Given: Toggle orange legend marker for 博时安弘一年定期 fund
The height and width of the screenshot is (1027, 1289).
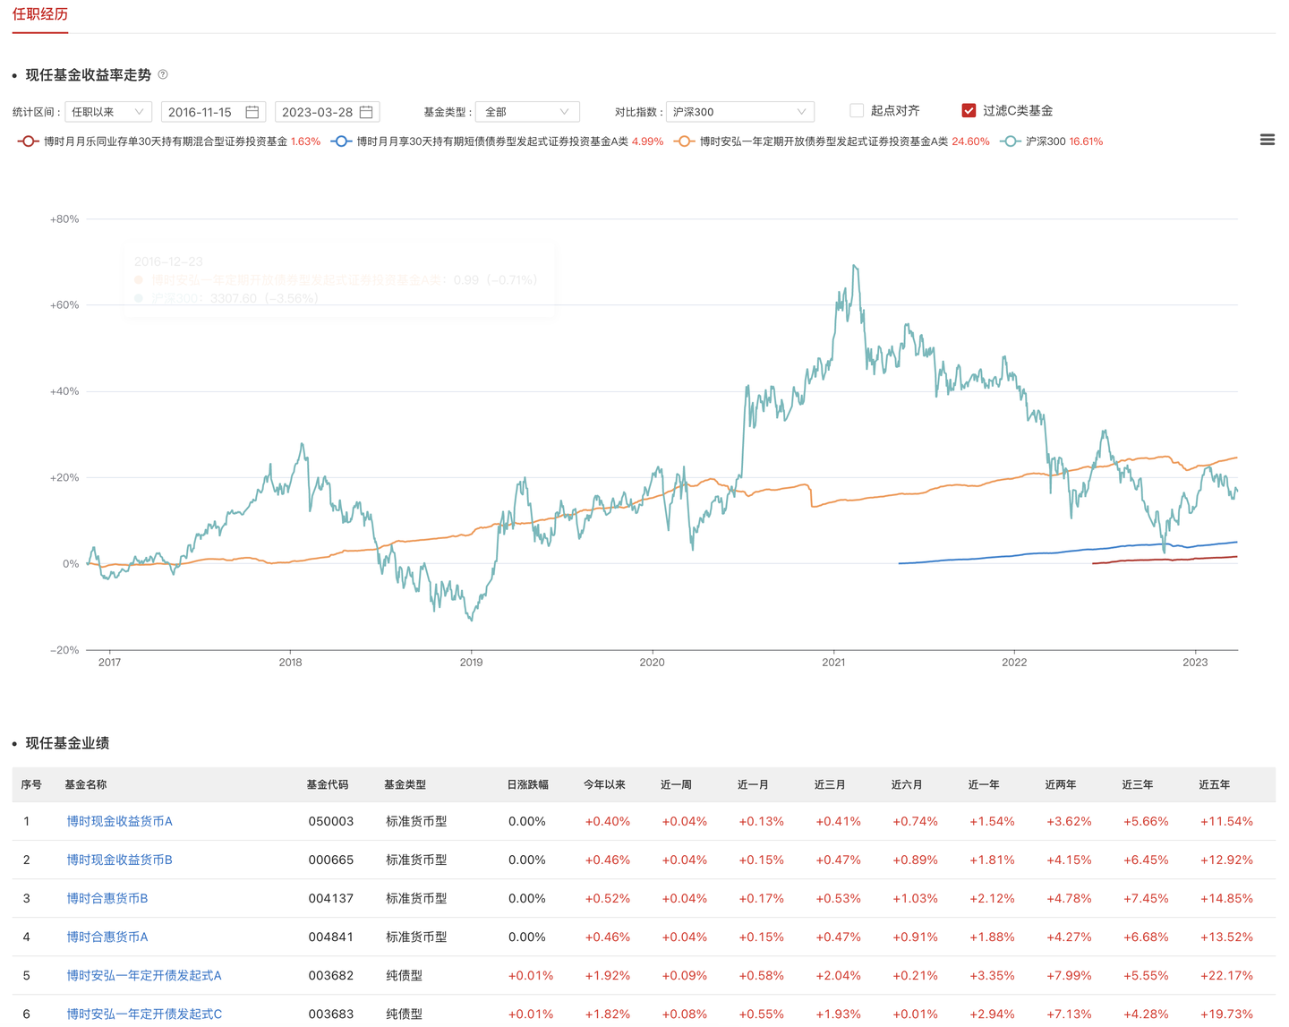Looking at the screenshot, I should [x=684, y=141].
